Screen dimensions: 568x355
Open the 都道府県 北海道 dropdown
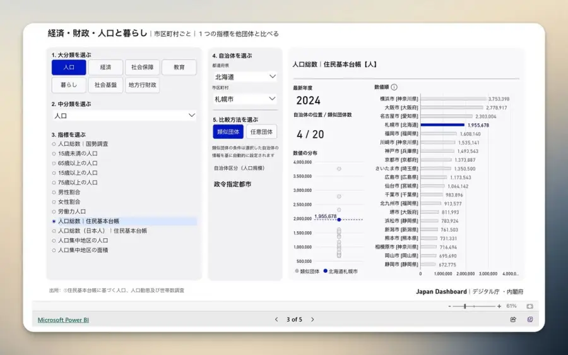tap(246, 77)
